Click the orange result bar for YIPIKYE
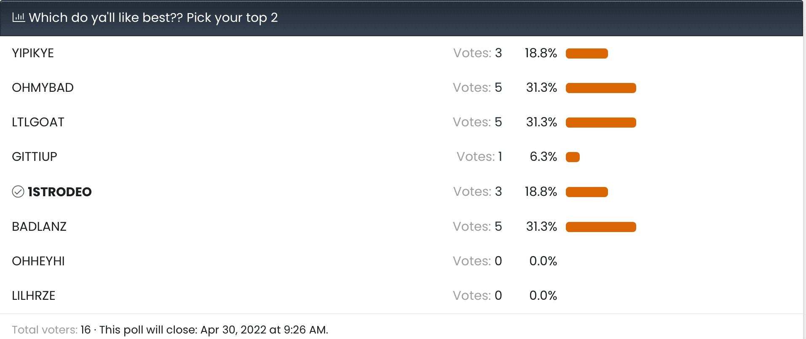 pos(586,53)
